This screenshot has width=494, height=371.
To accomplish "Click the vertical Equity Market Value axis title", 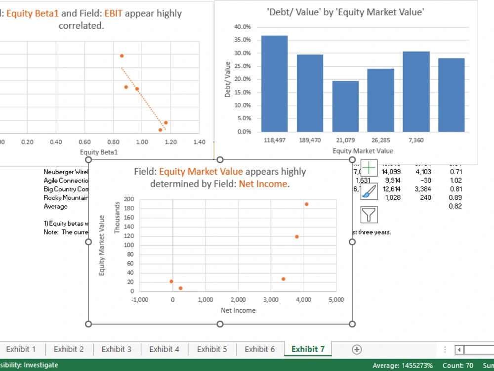I will [101, 245].
